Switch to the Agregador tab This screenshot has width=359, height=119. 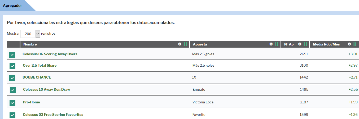point(12,5)
